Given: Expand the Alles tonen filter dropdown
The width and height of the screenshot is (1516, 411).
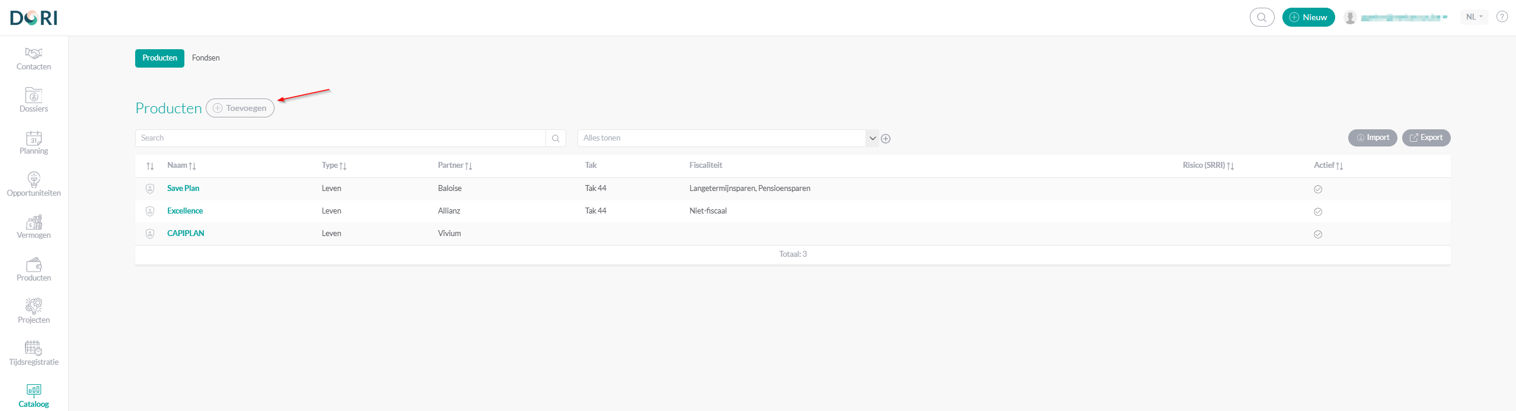Looking at the screenshot, I should (x=872, y=138).
